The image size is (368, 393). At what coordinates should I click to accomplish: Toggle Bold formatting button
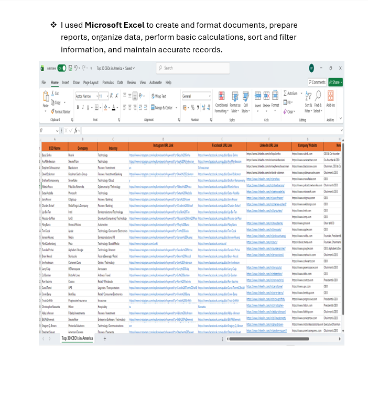[78, 107]
